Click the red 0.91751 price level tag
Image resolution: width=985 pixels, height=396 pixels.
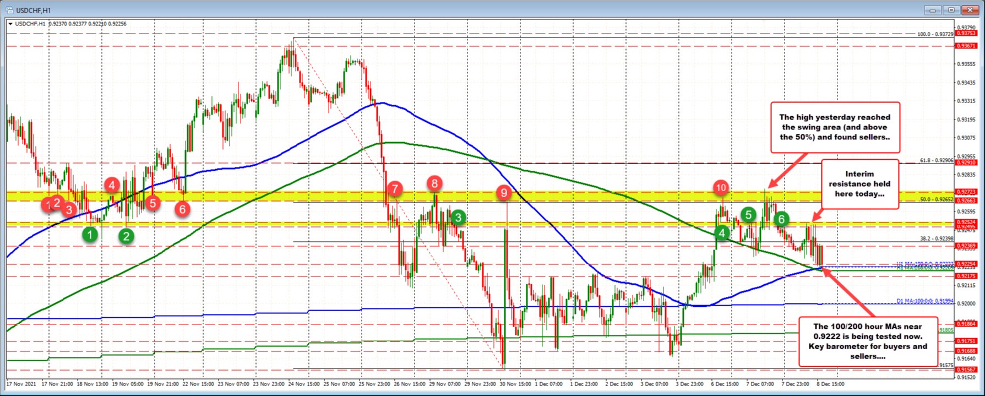966,341
